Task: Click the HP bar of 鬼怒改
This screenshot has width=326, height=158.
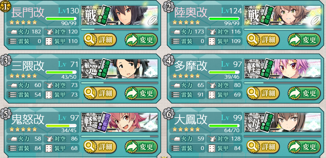Action: 61,126
